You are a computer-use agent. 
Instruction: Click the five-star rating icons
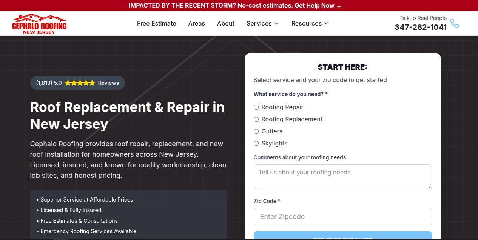tap(80, 83)
